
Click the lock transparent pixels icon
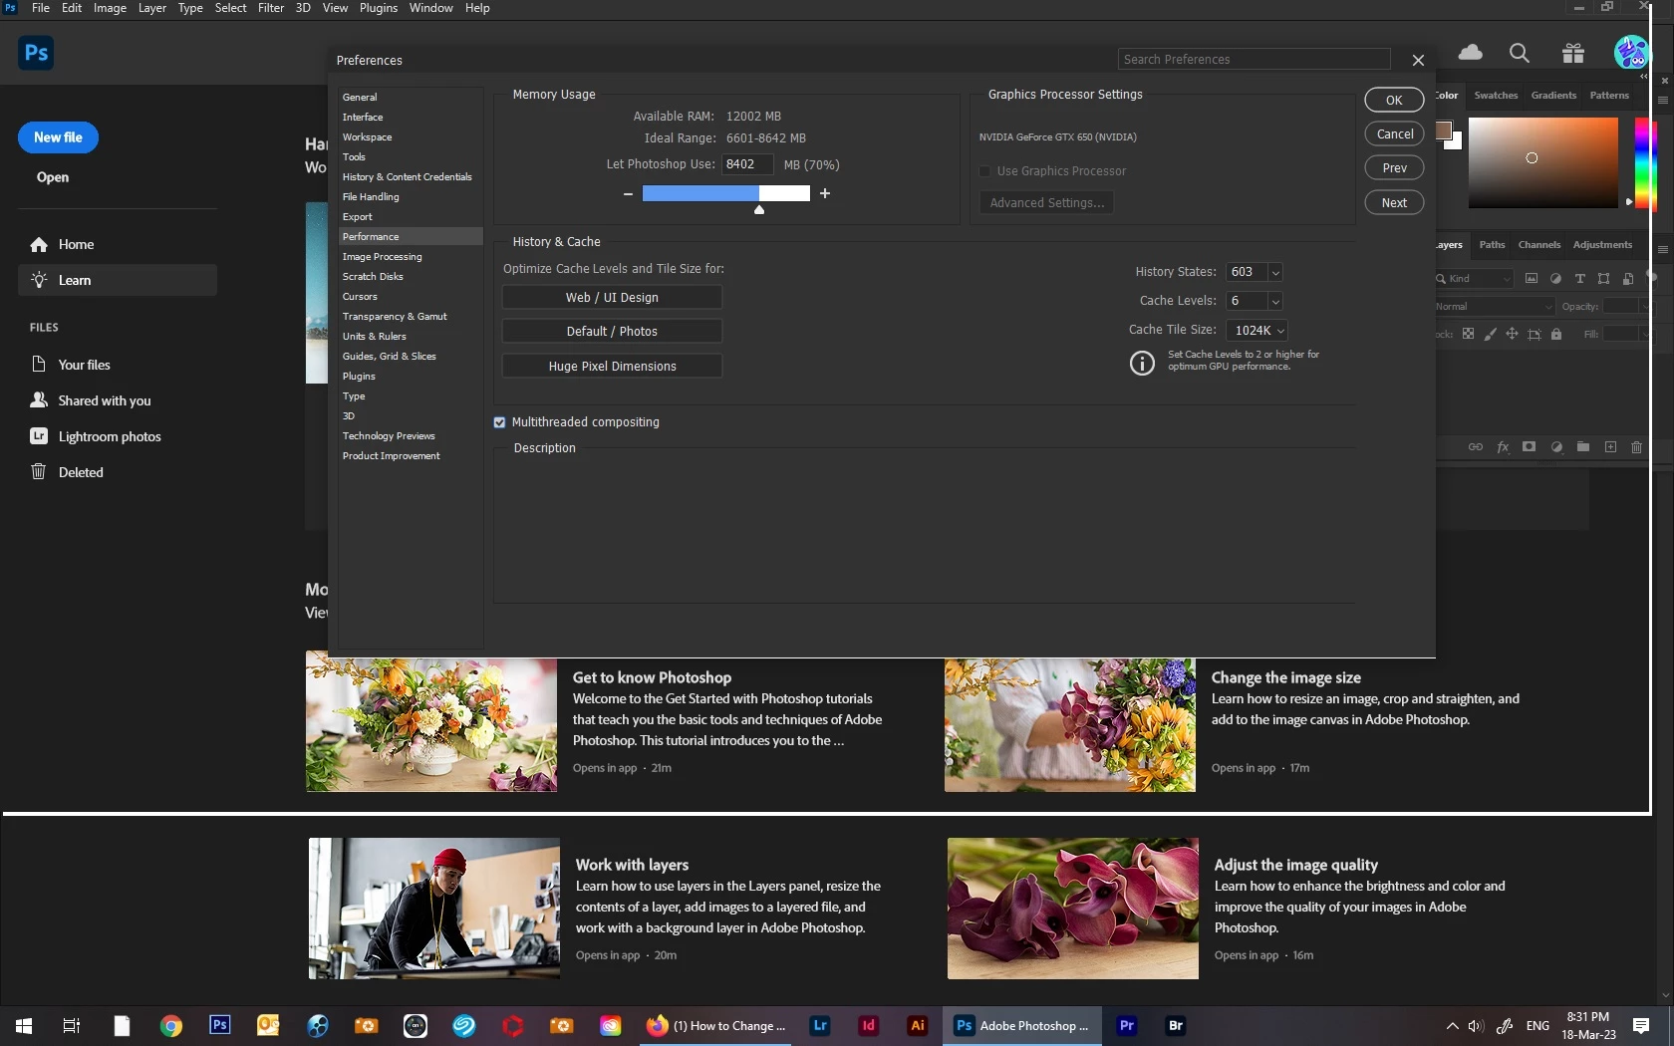(x=1468, y=335)
